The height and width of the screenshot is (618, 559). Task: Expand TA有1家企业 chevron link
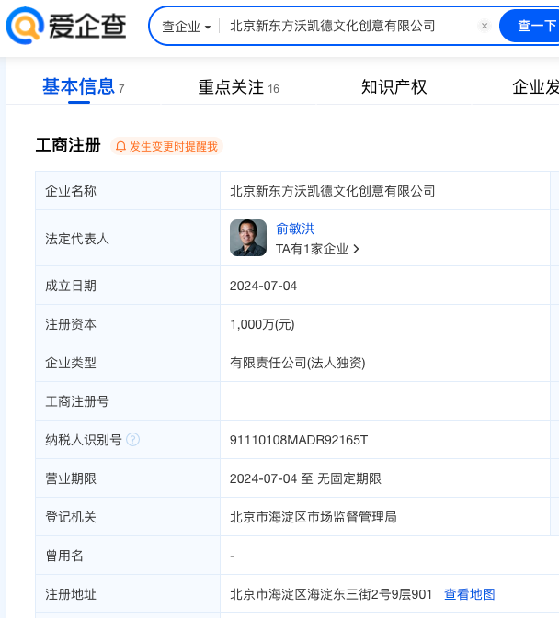317,249
